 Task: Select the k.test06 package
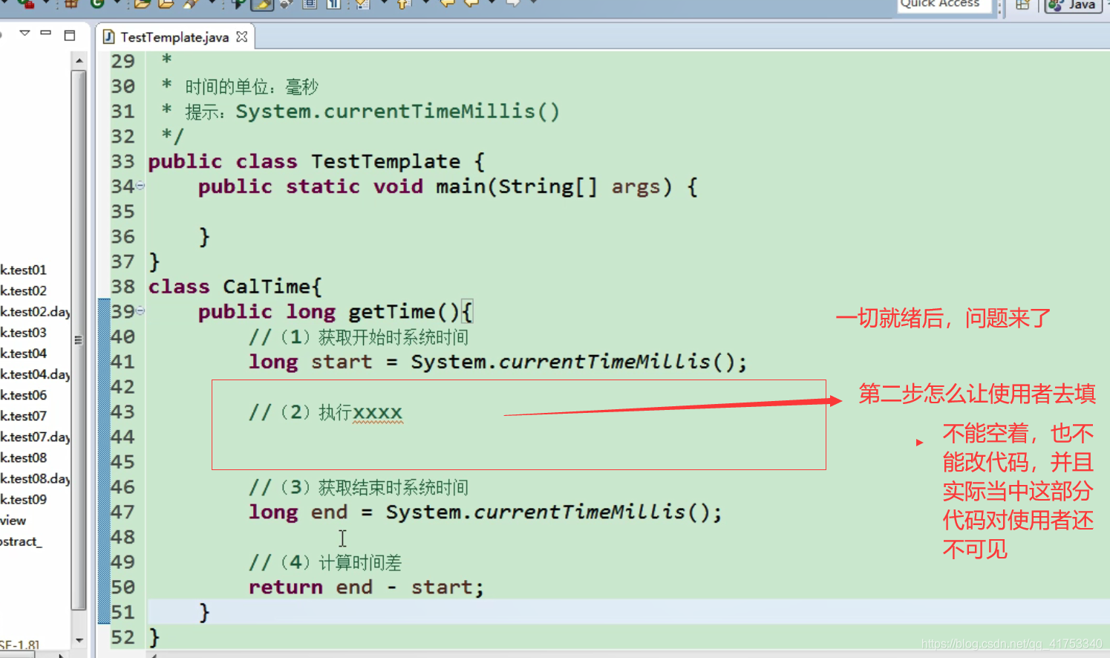tap(23, 395)
